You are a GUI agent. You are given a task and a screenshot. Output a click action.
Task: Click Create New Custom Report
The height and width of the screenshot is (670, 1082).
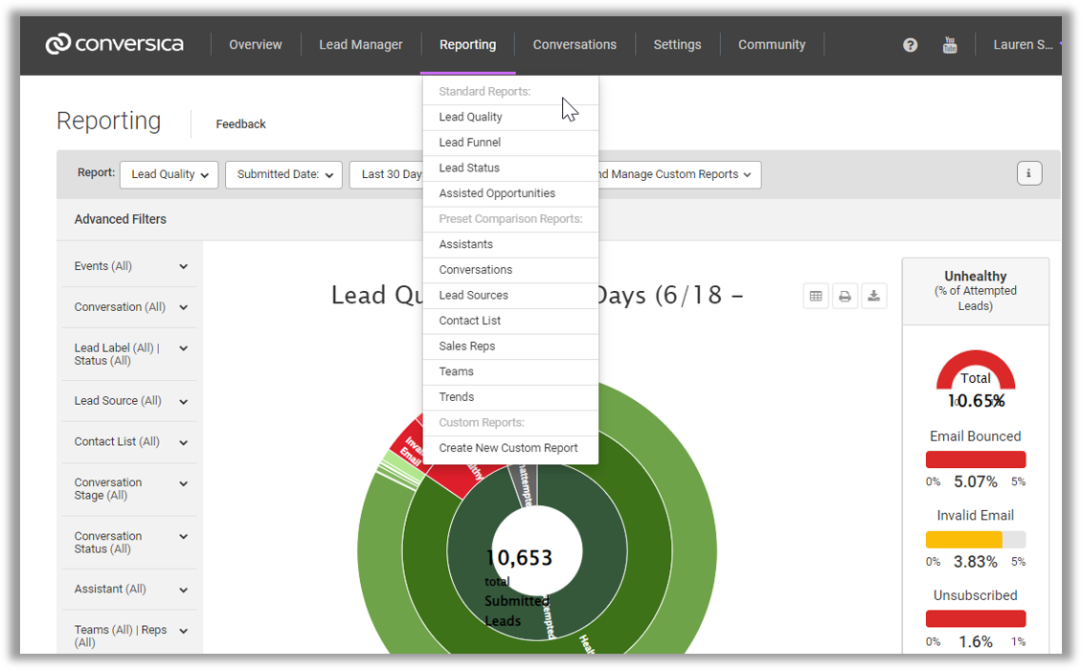[x=508, y=448]
